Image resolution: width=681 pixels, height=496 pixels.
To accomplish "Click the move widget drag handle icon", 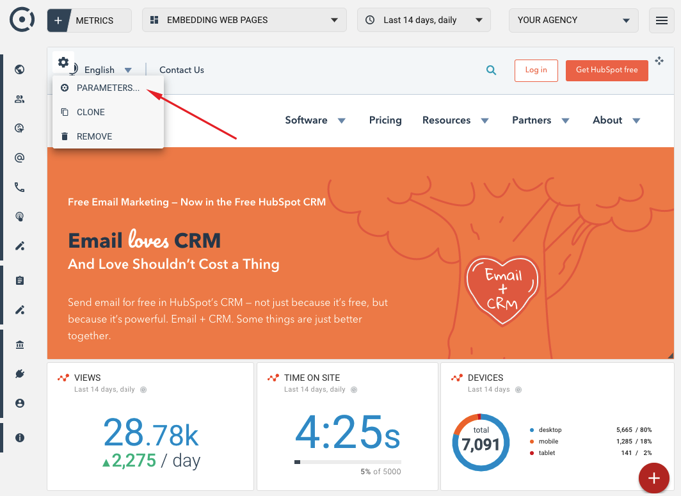I will click(x=659, y=61).
